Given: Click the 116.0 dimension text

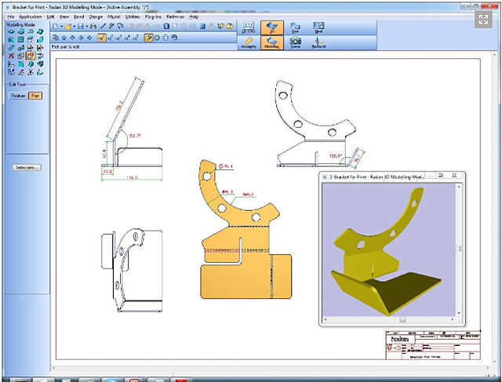Looking at the screenshot, I should [x=132, y=177].
